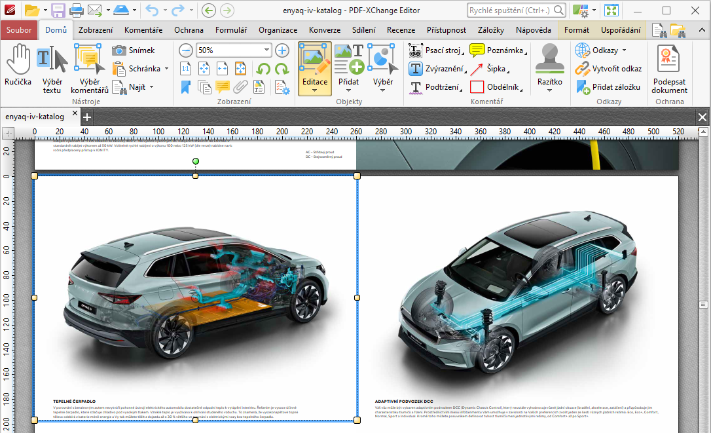Expand the Schránka dropdown arrow
The height and width of the screenshot is (433, 711).
[x=167, y=69]
